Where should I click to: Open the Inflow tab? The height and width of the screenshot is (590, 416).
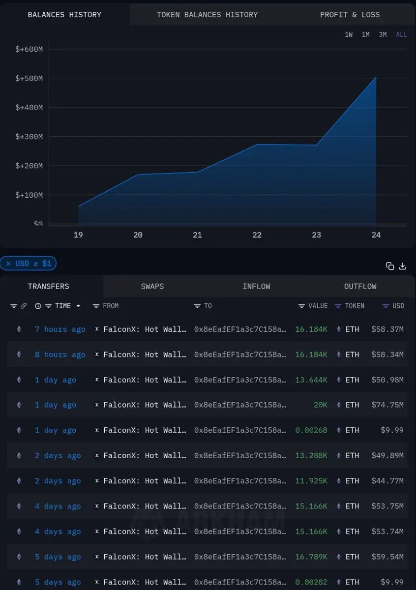coord(256,286)
